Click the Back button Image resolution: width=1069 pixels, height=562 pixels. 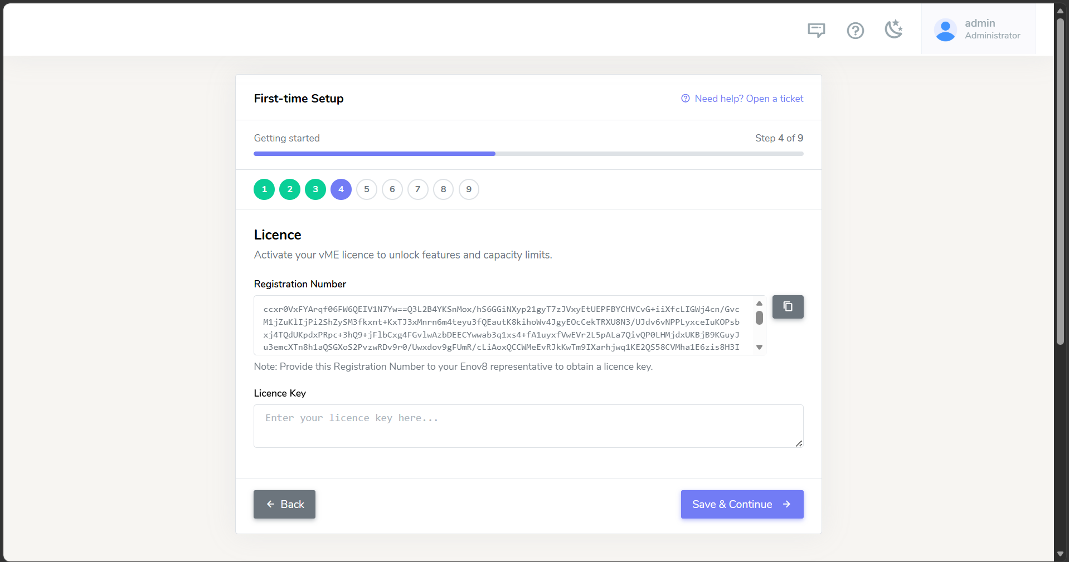pyautogui.click(x=284, y=504)
